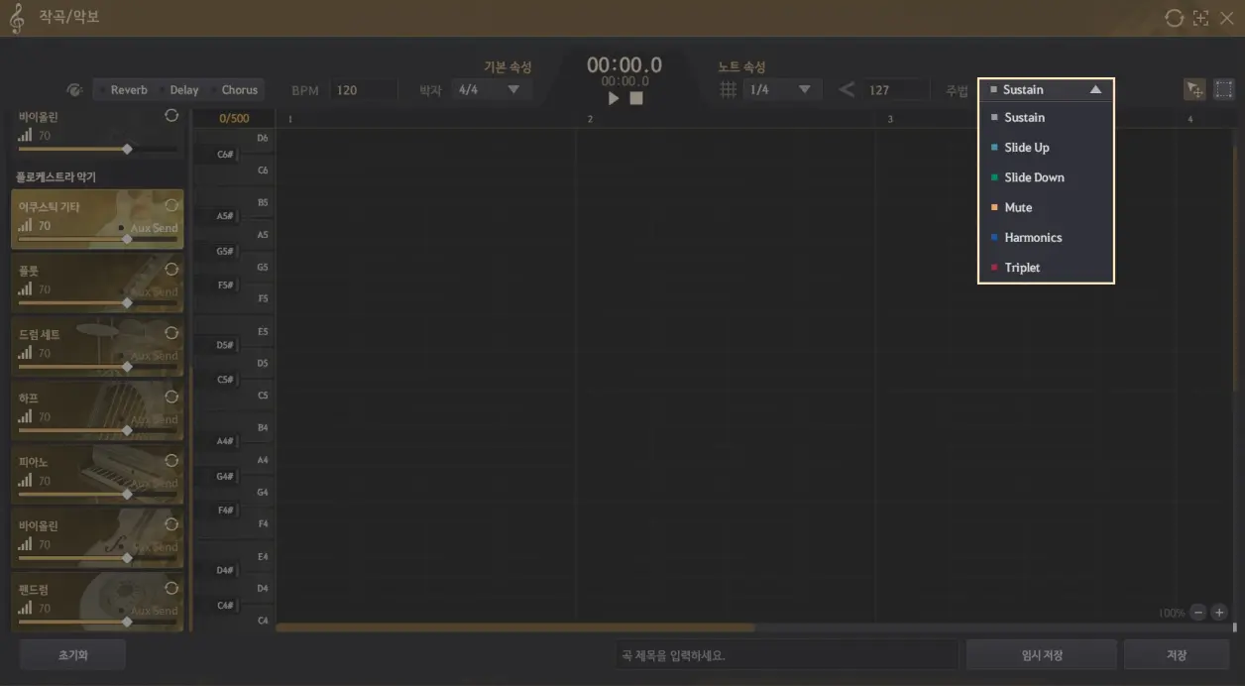Click the horizontal scrollbar under the piano roll
Screen dimensions: 1245x686
515,628
